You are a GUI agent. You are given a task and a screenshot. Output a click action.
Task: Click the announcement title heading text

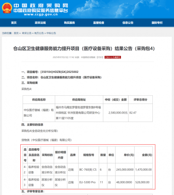click(84, 49)
